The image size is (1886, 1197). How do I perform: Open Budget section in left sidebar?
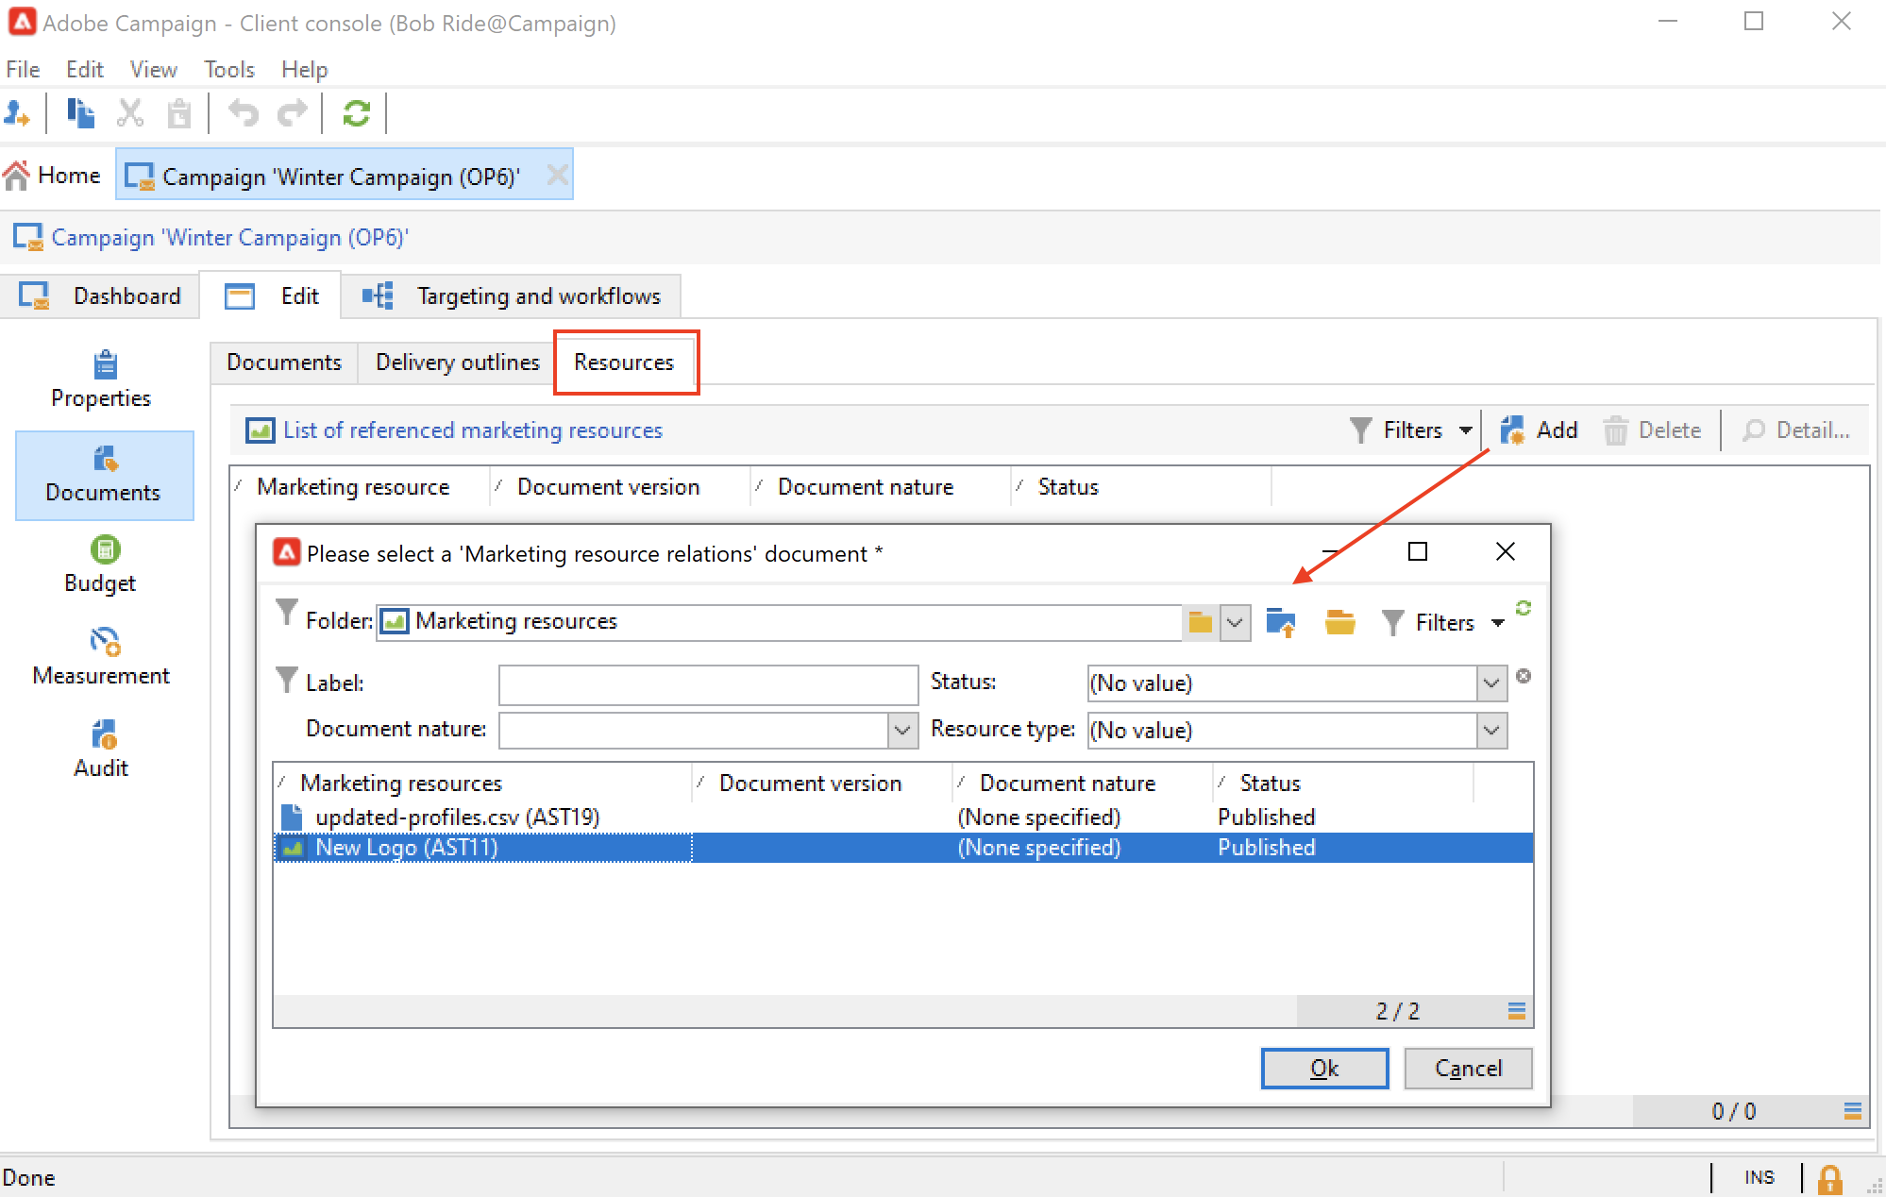101,565
